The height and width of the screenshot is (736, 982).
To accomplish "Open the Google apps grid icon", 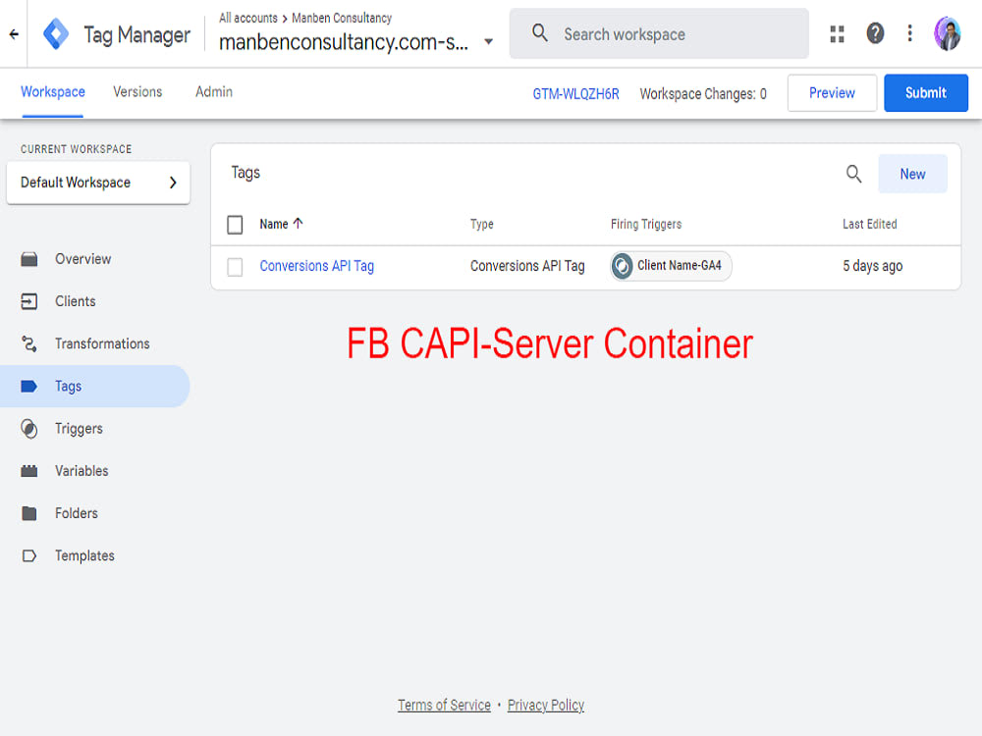I will coord(838,33).
